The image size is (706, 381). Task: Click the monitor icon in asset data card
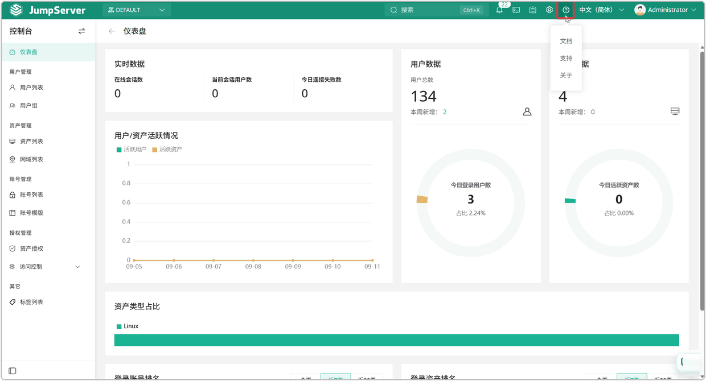point(675,111)
